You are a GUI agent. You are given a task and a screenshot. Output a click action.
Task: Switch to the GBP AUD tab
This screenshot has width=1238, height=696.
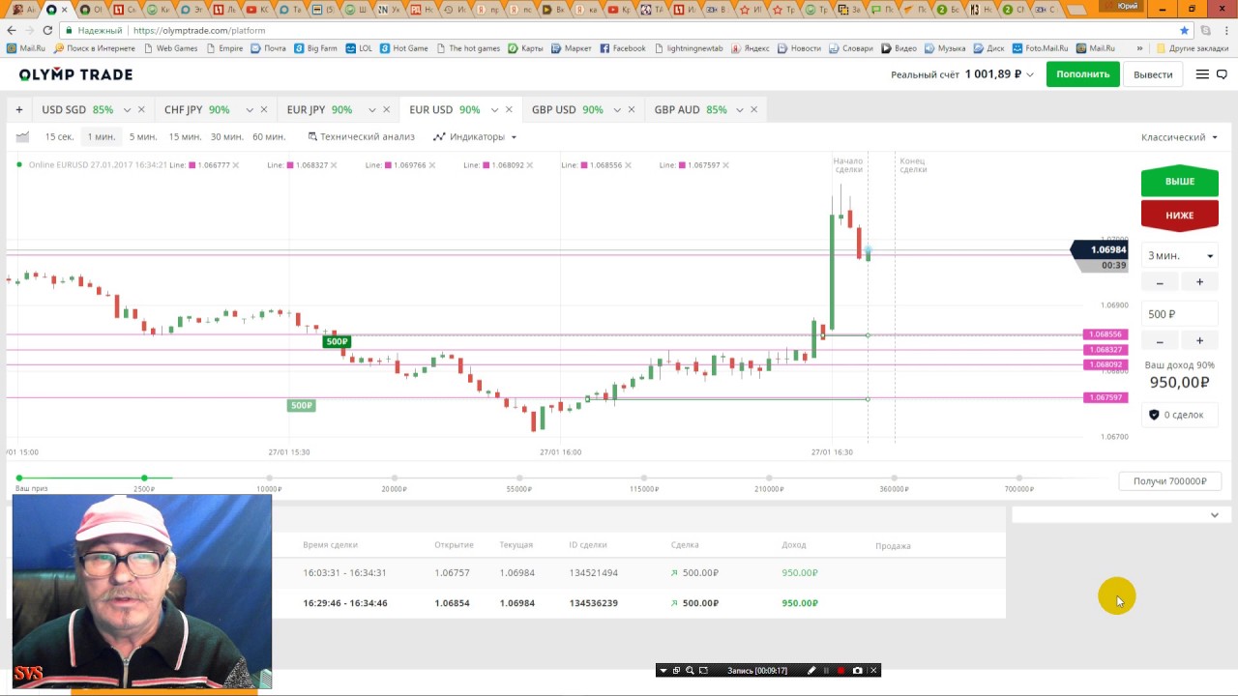click(x=690, y=110)
